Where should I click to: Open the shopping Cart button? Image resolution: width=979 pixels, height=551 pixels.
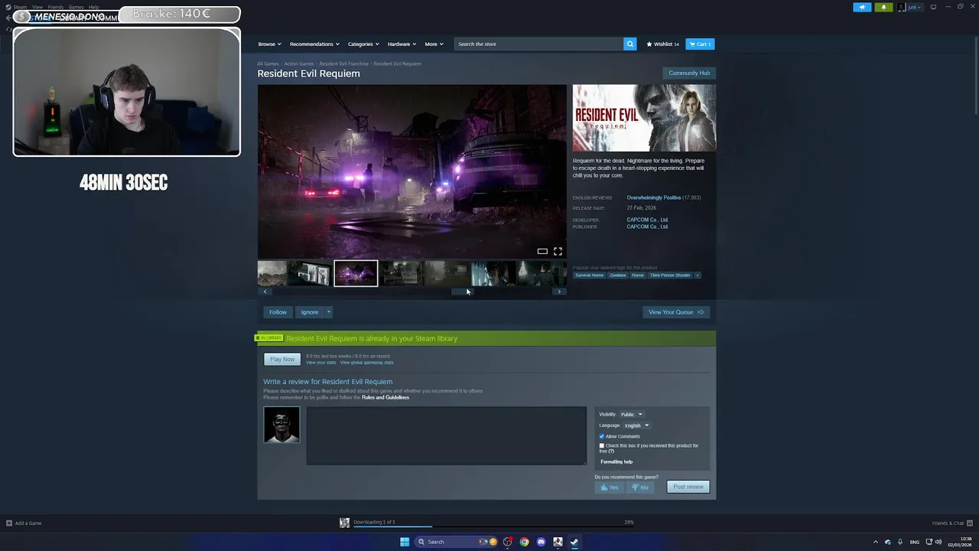point(700,44)
